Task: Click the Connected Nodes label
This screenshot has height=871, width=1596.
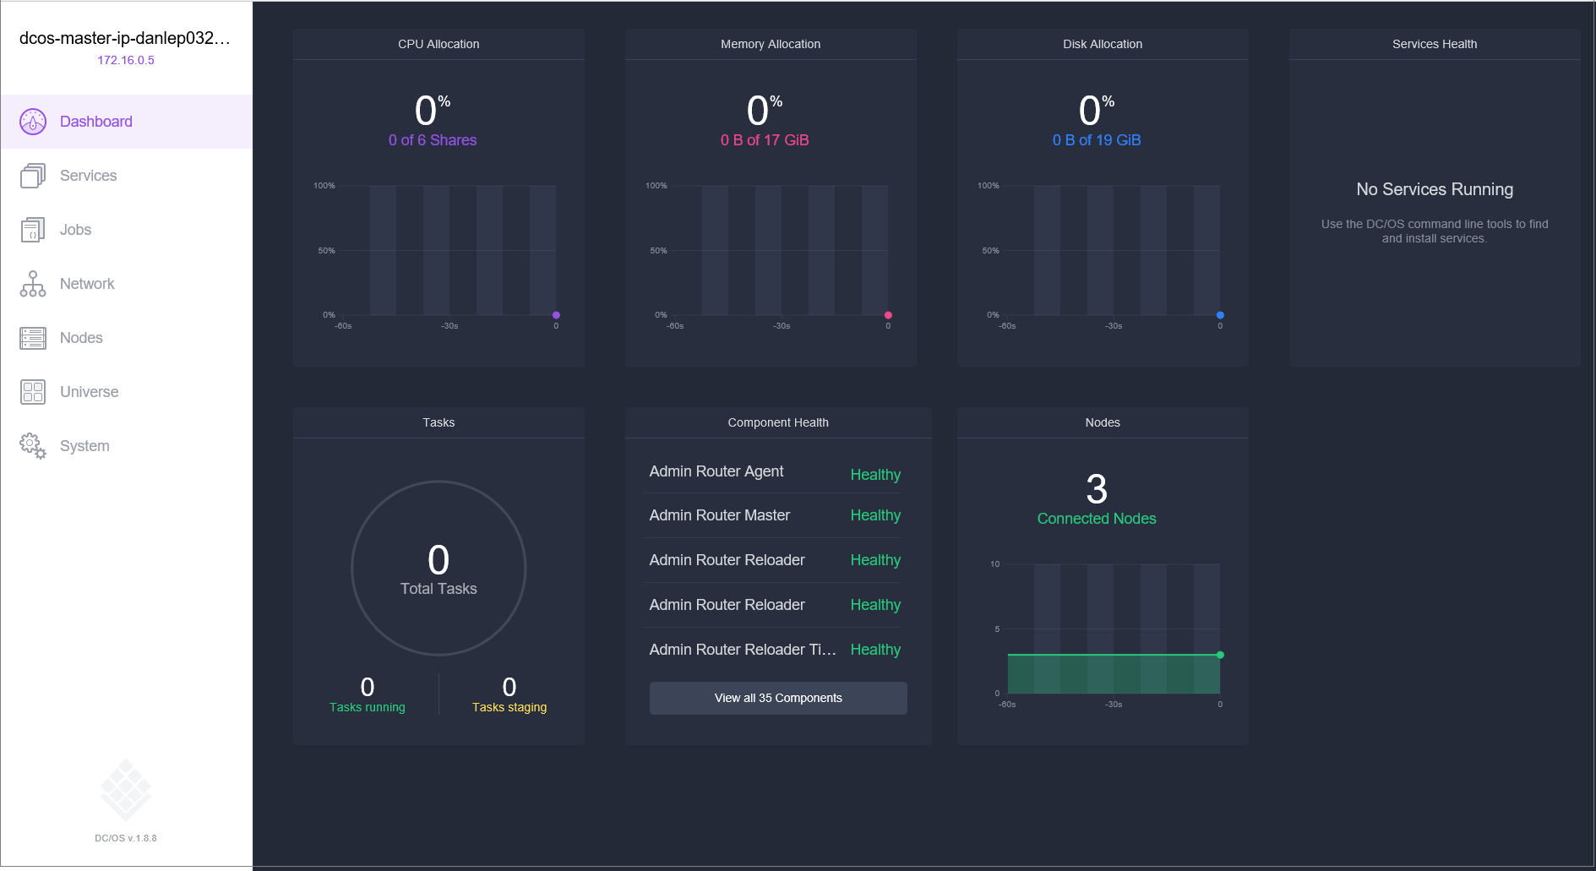Action: [1096, 518]
